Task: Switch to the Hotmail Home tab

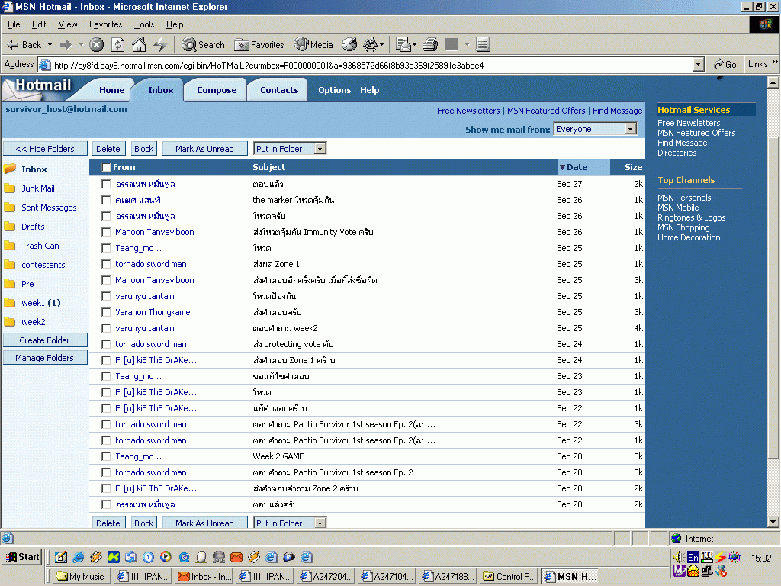Action: click(x=111, y=90)
